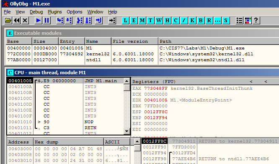Image resolution: width=279 pixels, height=164 pixels.
Task: Open Memory map with M button
Action: (142, 21)
